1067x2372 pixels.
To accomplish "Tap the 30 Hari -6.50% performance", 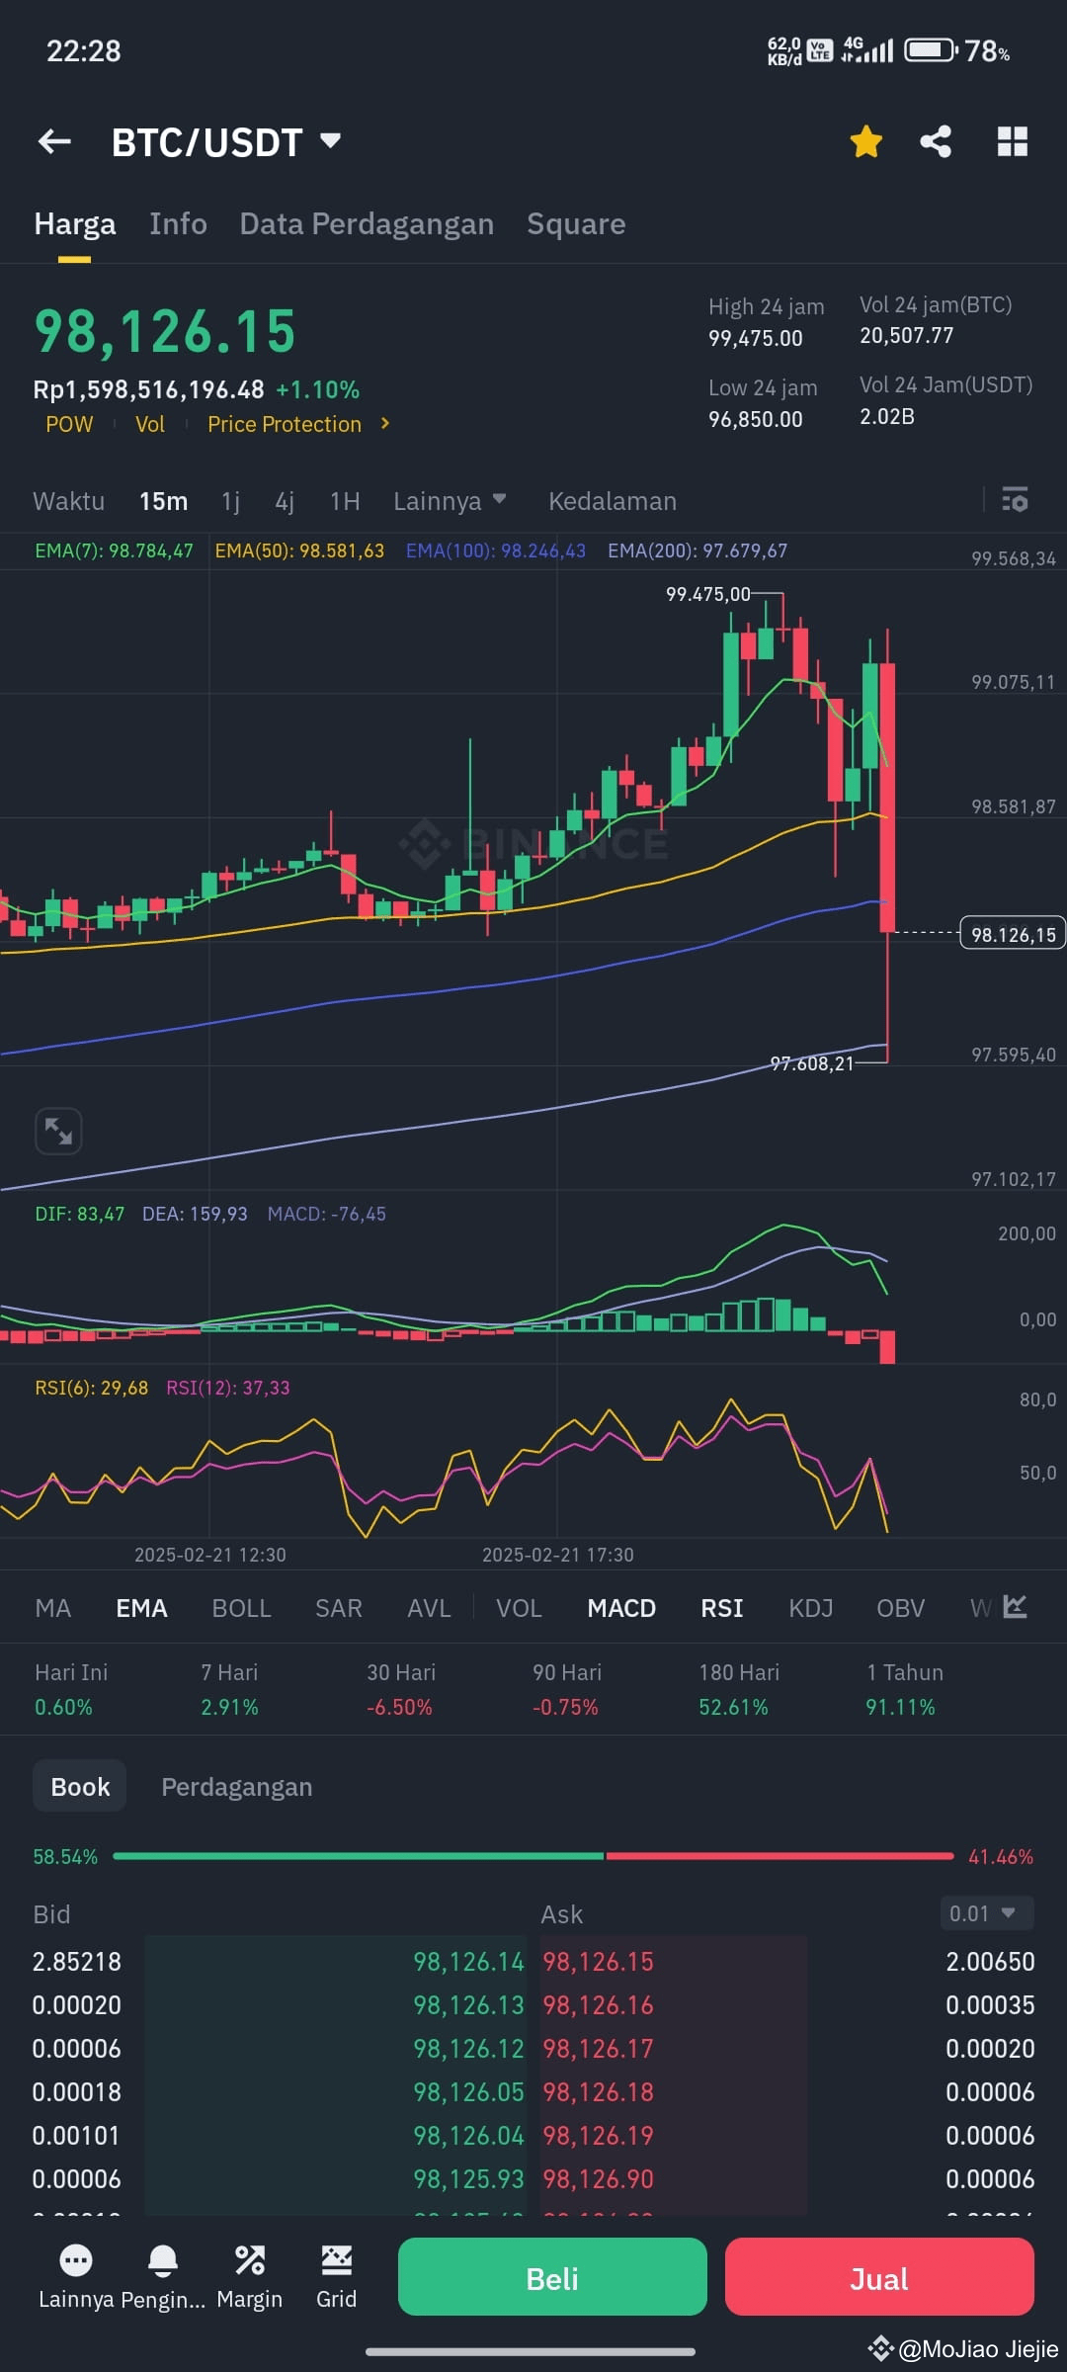I will [x=400, y=1689].
